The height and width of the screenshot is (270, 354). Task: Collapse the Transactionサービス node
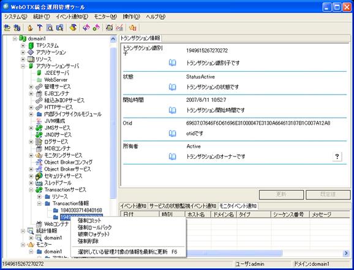31,190
